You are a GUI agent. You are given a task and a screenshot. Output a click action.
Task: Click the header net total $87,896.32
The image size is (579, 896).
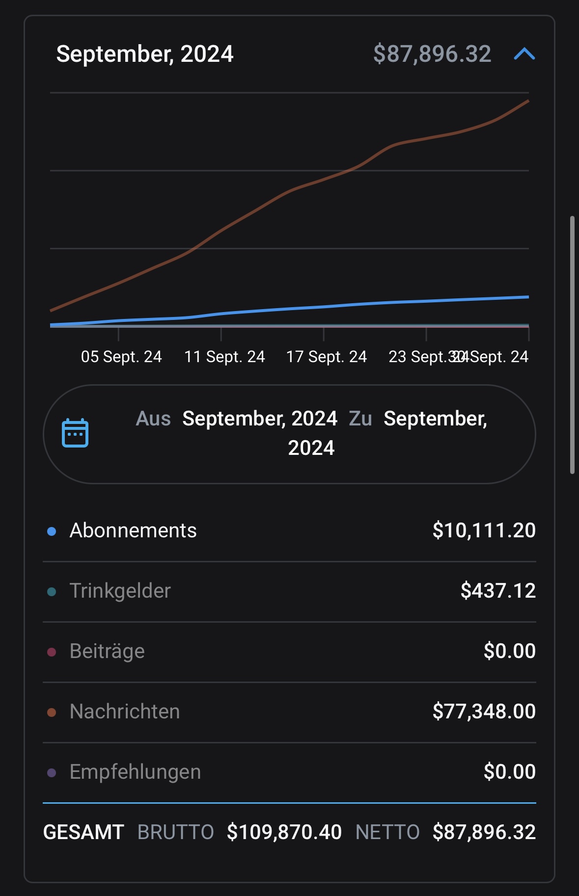tap(432, 53)
